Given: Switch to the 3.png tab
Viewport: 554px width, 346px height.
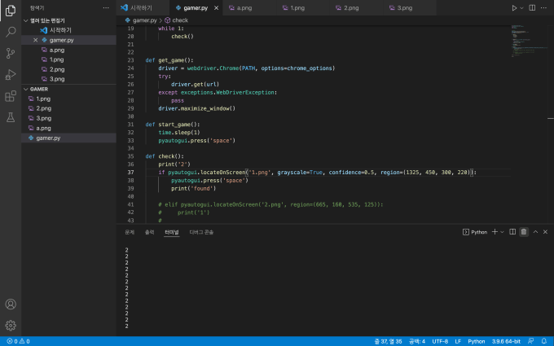Looking at the screenshot, I should tap(410, 8).
